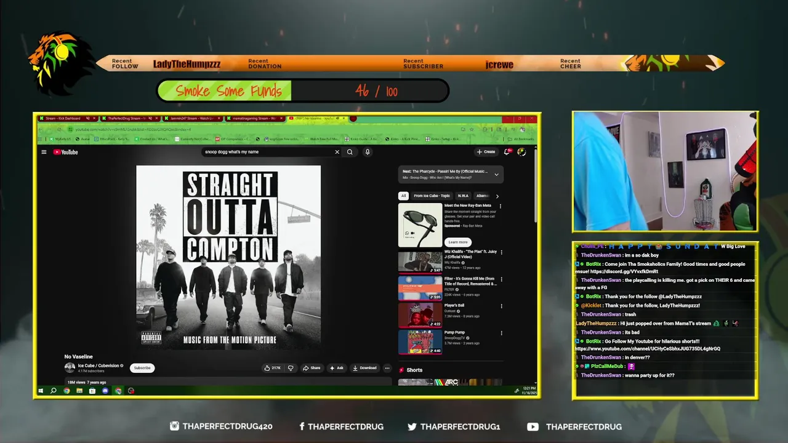The image size is (788, 443).
Task: Click the Share button
Action: (x=312, y=368)
